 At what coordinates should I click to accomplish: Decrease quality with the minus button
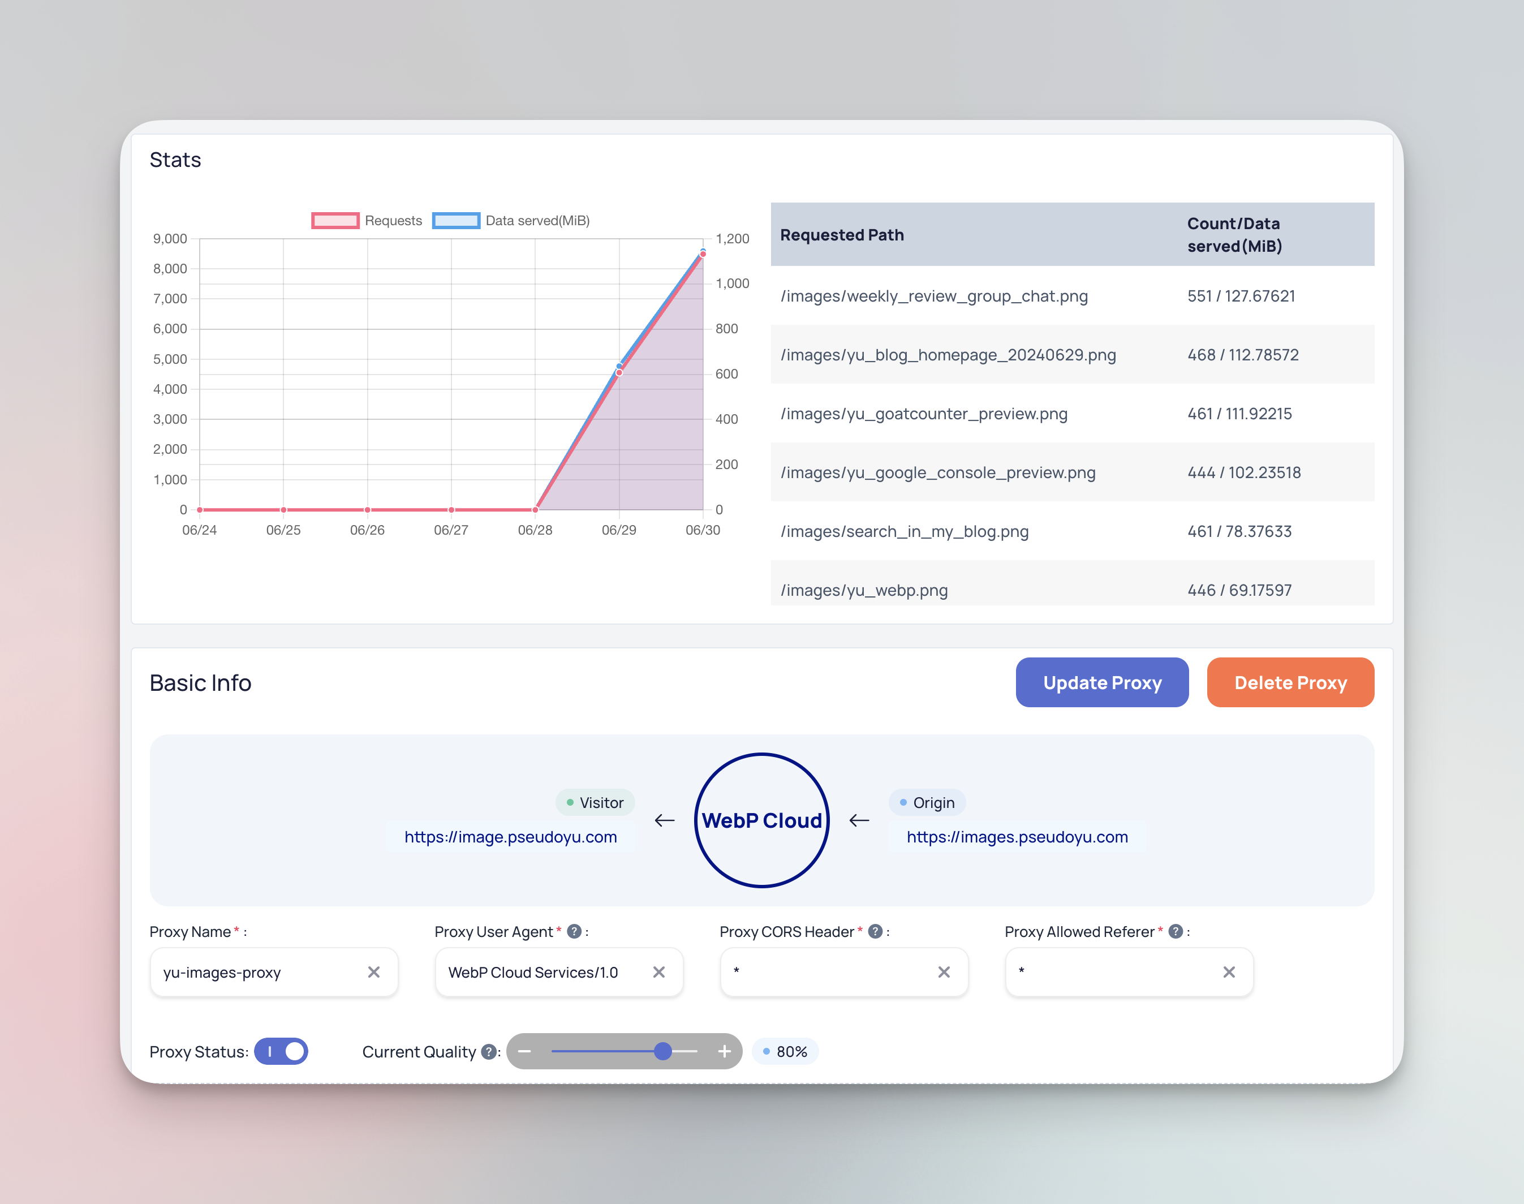(524, 1051)
